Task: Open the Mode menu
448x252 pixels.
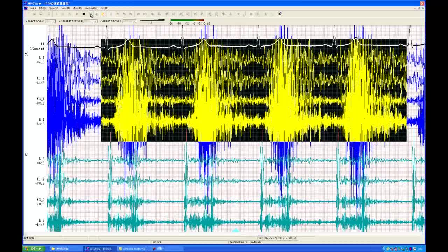Action: [x=77, y=8]
